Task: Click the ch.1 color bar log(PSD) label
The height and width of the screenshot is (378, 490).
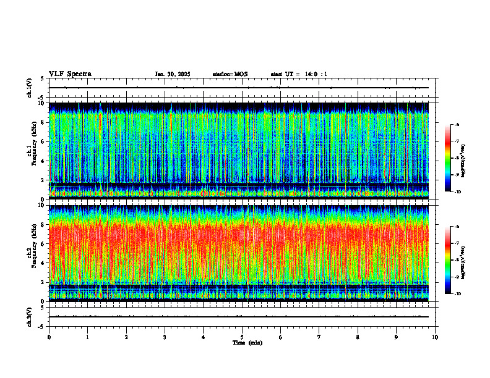Action: point(463,161)
